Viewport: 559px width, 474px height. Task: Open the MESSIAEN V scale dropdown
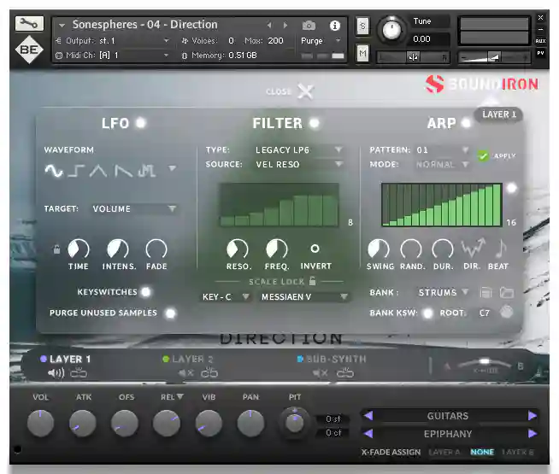point(304,296)
